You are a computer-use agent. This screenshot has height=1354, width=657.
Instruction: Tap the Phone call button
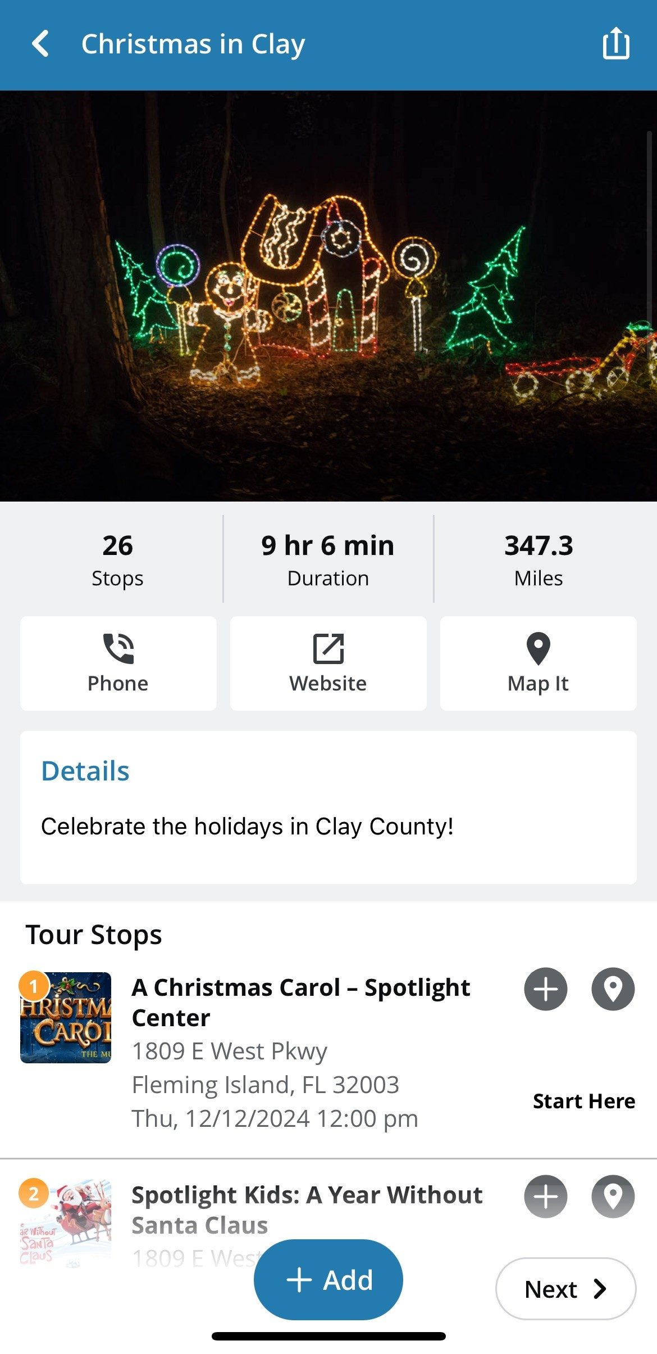118,663
